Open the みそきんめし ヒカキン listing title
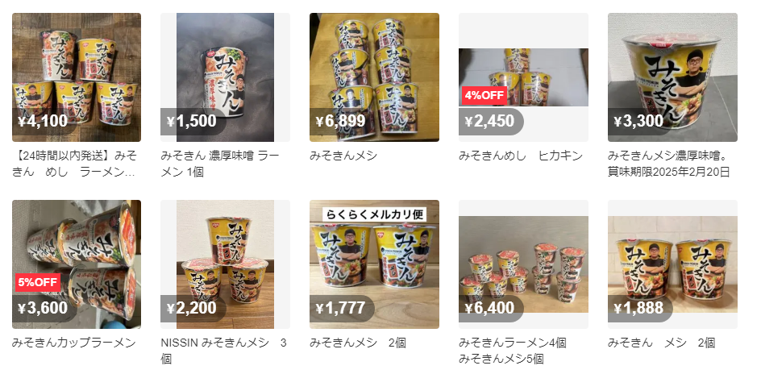The image size is (761, 374). [520, 156]
